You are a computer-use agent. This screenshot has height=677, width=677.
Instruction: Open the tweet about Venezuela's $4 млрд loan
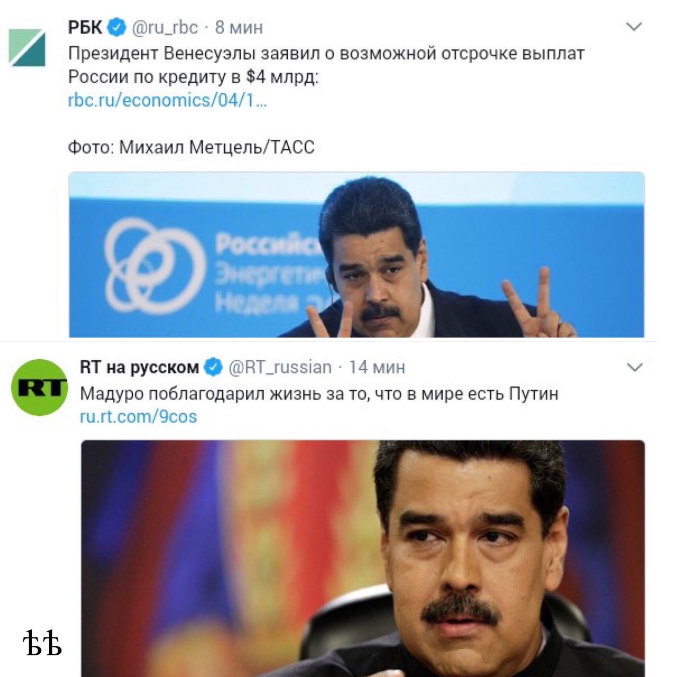(327, 66)
